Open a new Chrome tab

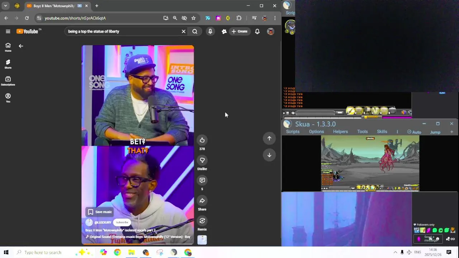pos(97,6)
